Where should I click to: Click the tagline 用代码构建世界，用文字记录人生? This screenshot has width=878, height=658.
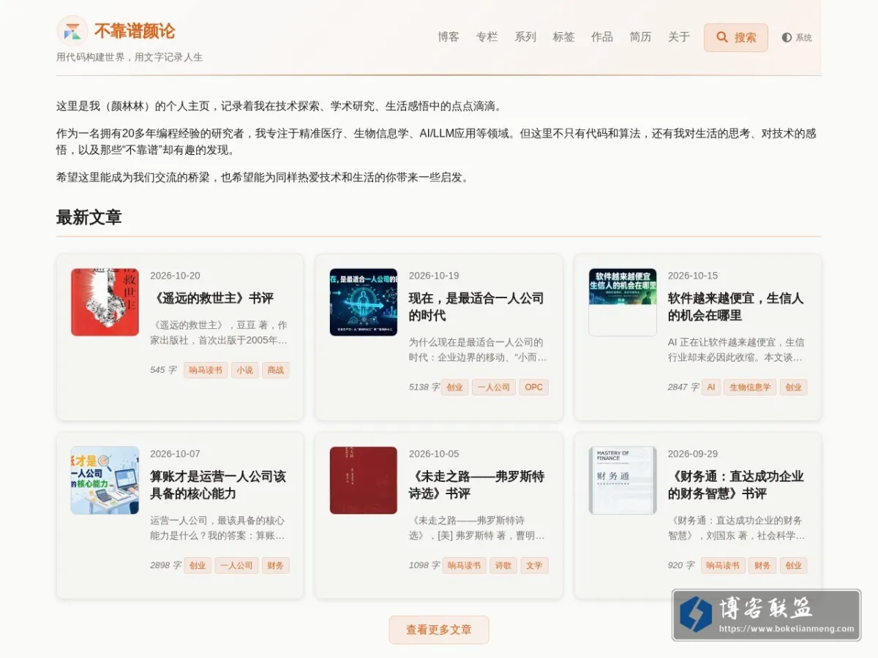(x=130, y=57)
